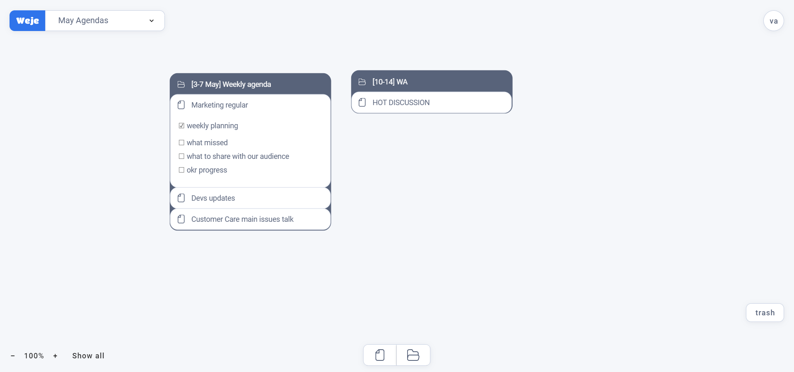Open the trash panel
Image resolution: width=794 pixels, height=372 pixels.
pos(765,312)
